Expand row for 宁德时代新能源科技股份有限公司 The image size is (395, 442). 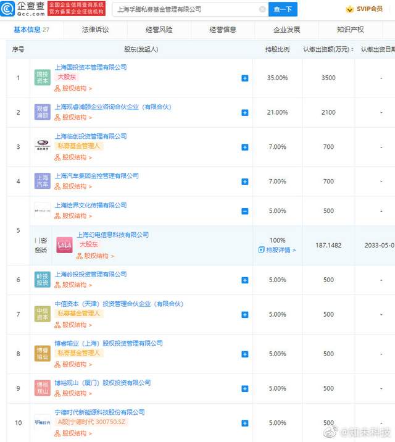245,423
